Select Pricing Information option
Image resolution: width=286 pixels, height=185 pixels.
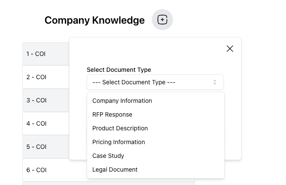pyautogui.click(x=156, y=142)
